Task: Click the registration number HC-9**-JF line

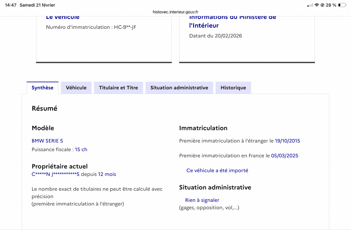Action: coord(91,27)
